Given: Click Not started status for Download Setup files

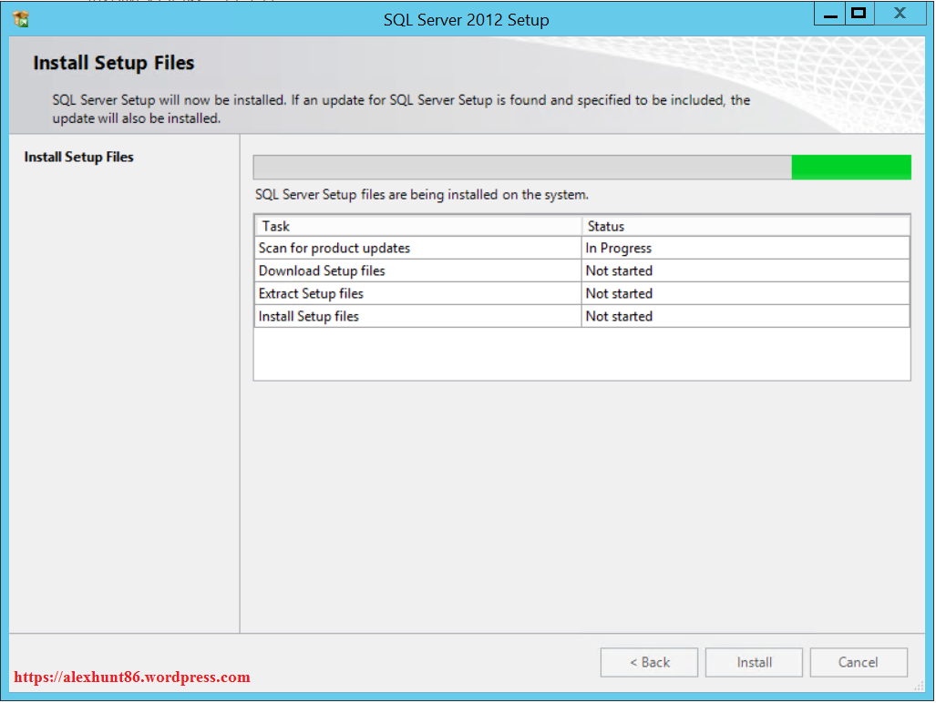Looking at the screenshot, I should pyautogui.click(x=619, y=270).
